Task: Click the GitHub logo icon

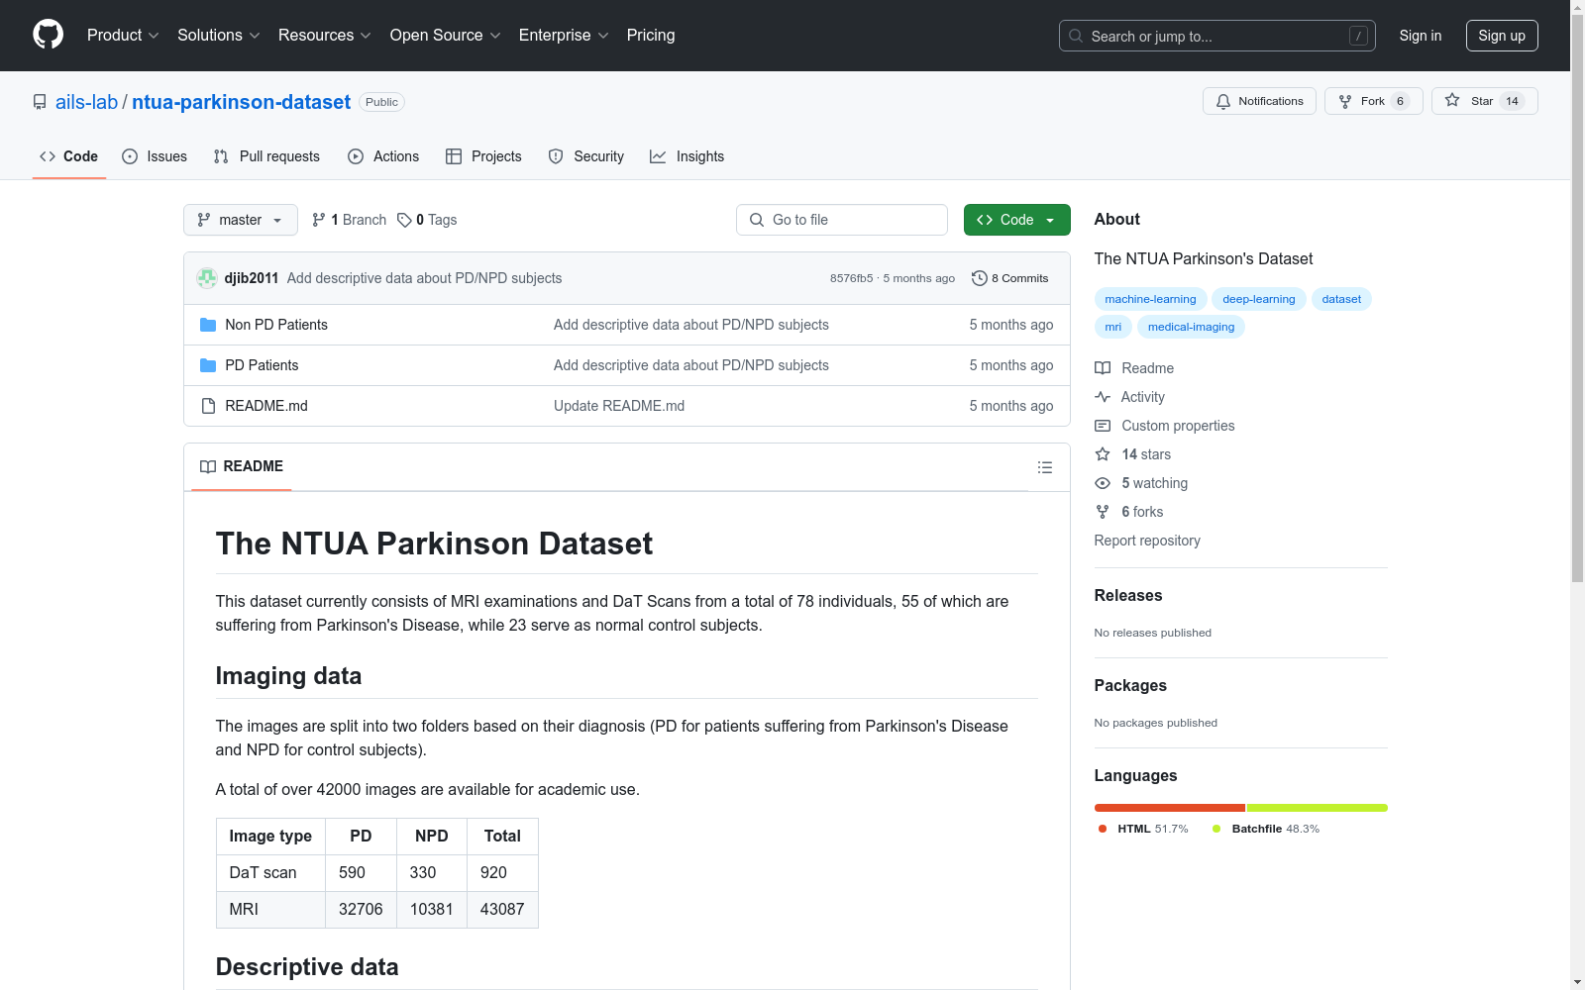Action: pyautogui.click(x=48, y=35)
